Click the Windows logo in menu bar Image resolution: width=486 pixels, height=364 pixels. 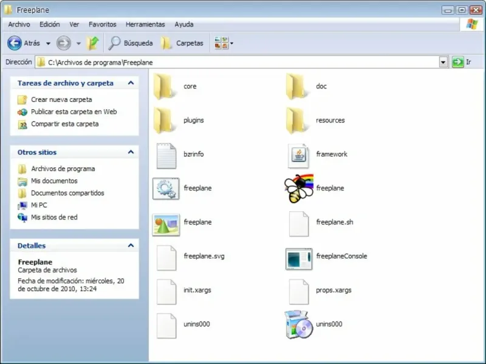click(x=471, y=24)
